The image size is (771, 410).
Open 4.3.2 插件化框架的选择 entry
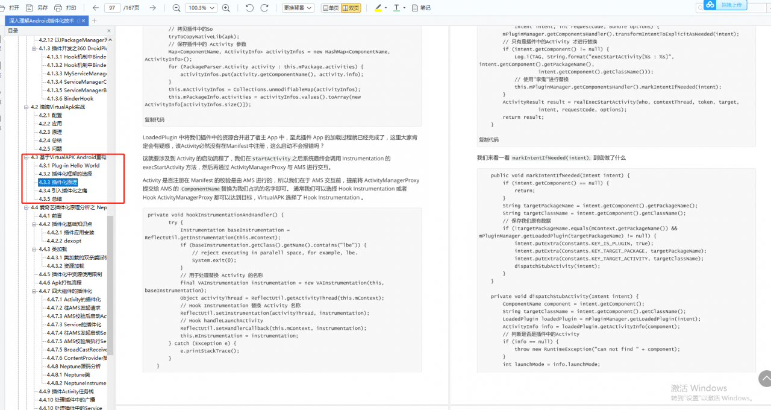[x=66, y=174]
